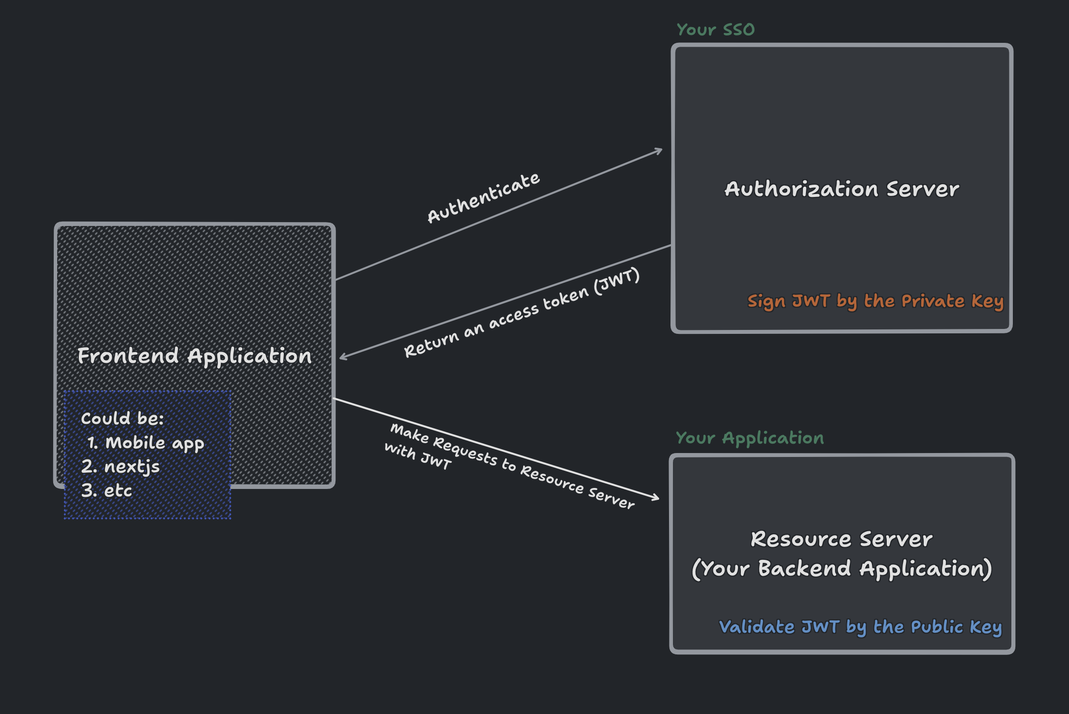Viewport: 1069px width, 714px height.
Task: Select the Authenticate arrow label
Action: (x=483, y=198)
